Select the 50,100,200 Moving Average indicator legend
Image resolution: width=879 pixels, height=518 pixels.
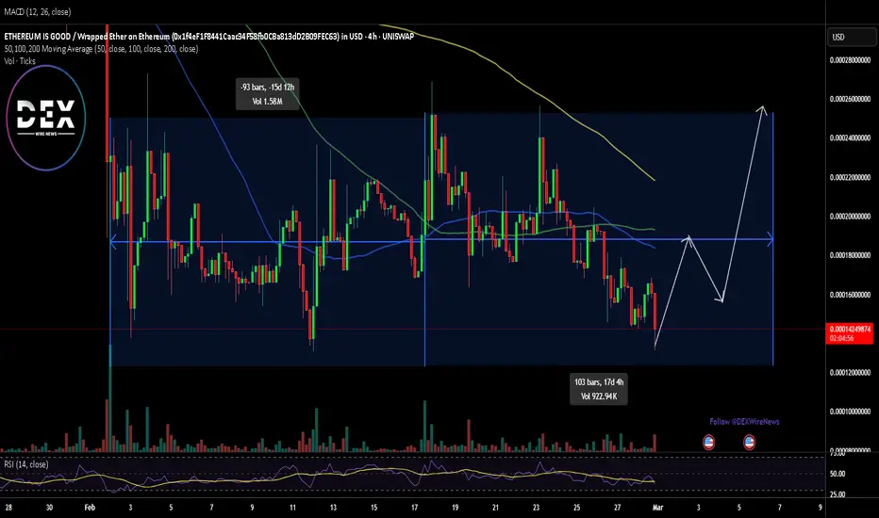(x=101, y=49)
